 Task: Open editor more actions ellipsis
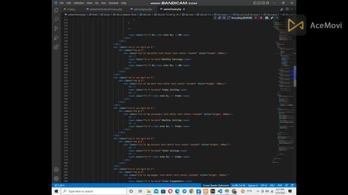pyautogui.click(x=292, y=9)
